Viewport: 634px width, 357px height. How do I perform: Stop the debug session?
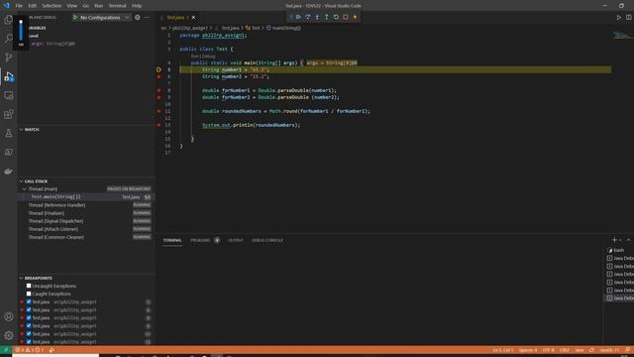click(346, 17)
